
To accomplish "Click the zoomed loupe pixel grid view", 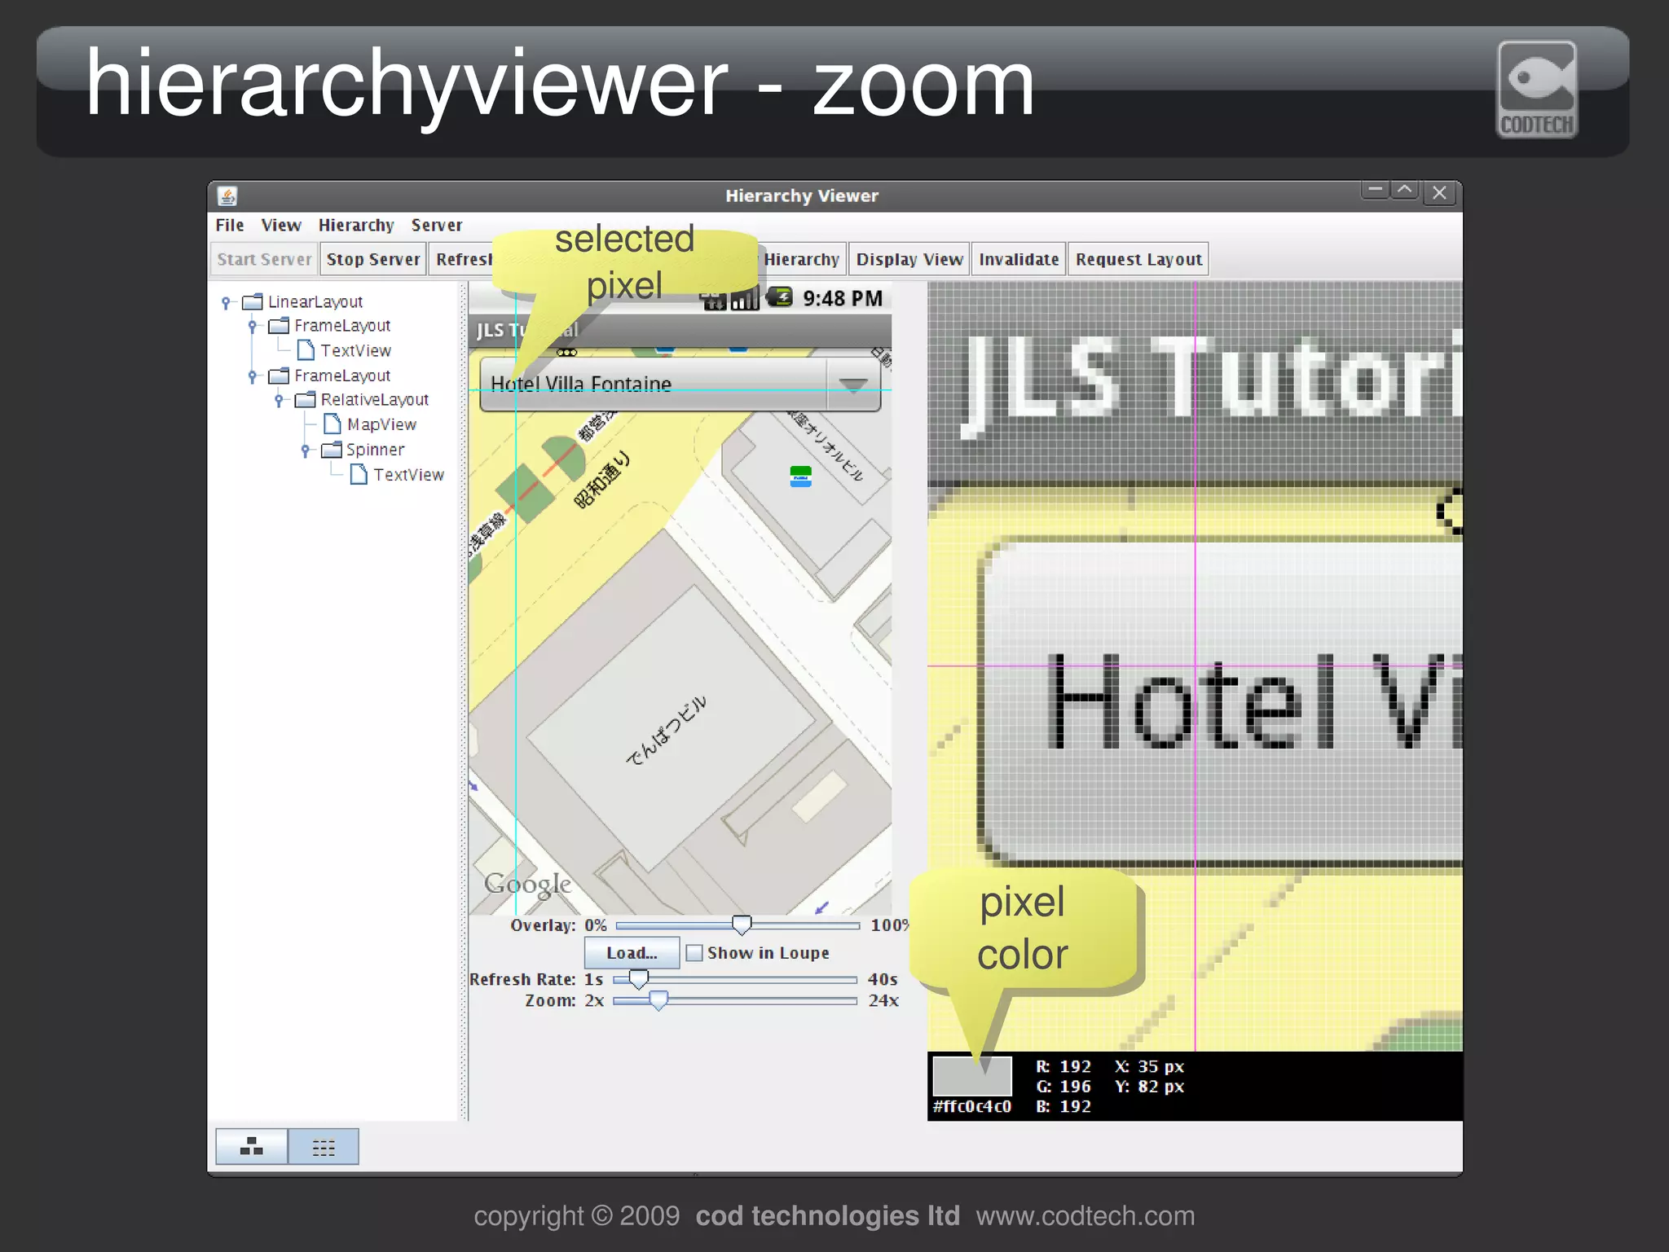I will (x=1195, y=666).
